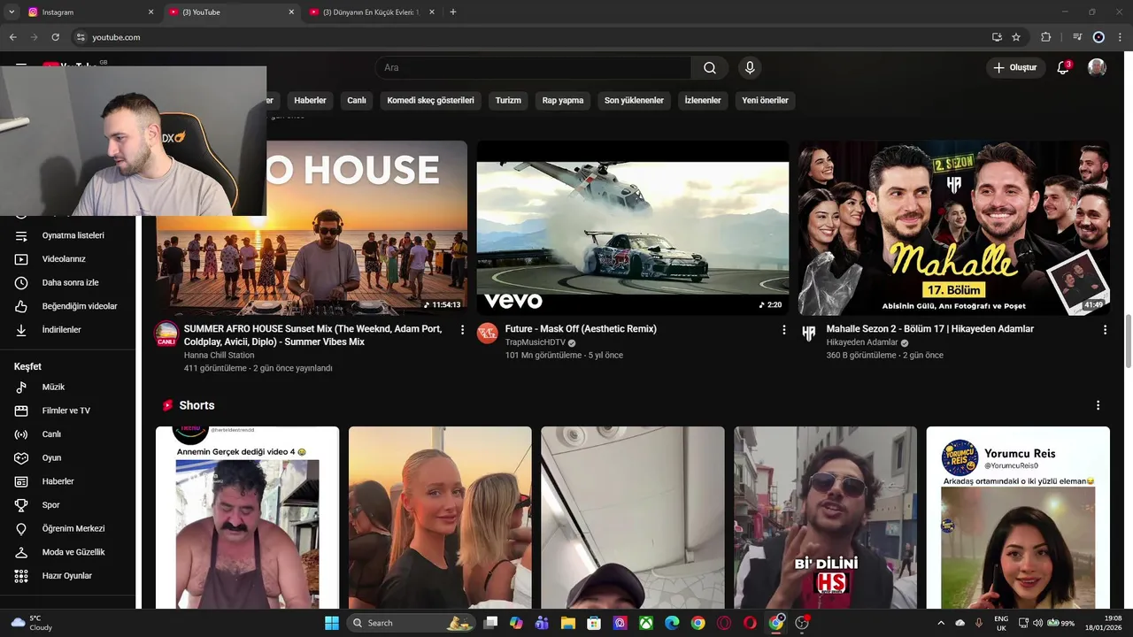Open a new browser tab
Screen dimensions: 1133x637
[453, 12]
